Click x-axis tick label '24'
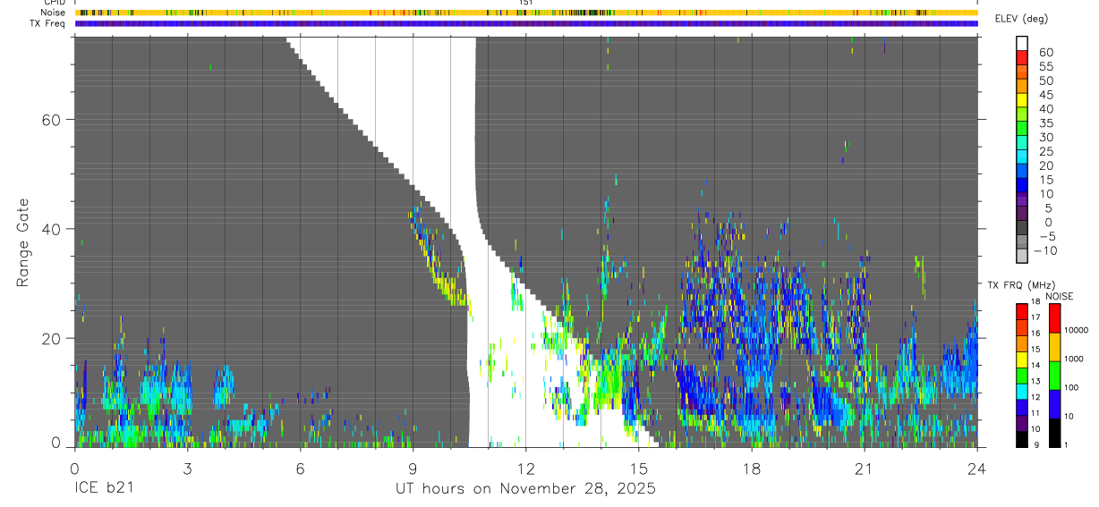Screen dimensions: 1099x507 [976, 469]
